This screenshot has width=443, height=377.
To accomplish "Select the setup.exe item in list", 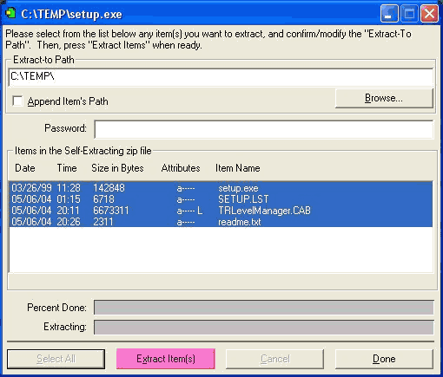I will coord(221,188).
